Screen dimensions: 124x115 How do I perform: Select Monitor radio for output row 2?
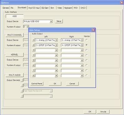[87, 45]
